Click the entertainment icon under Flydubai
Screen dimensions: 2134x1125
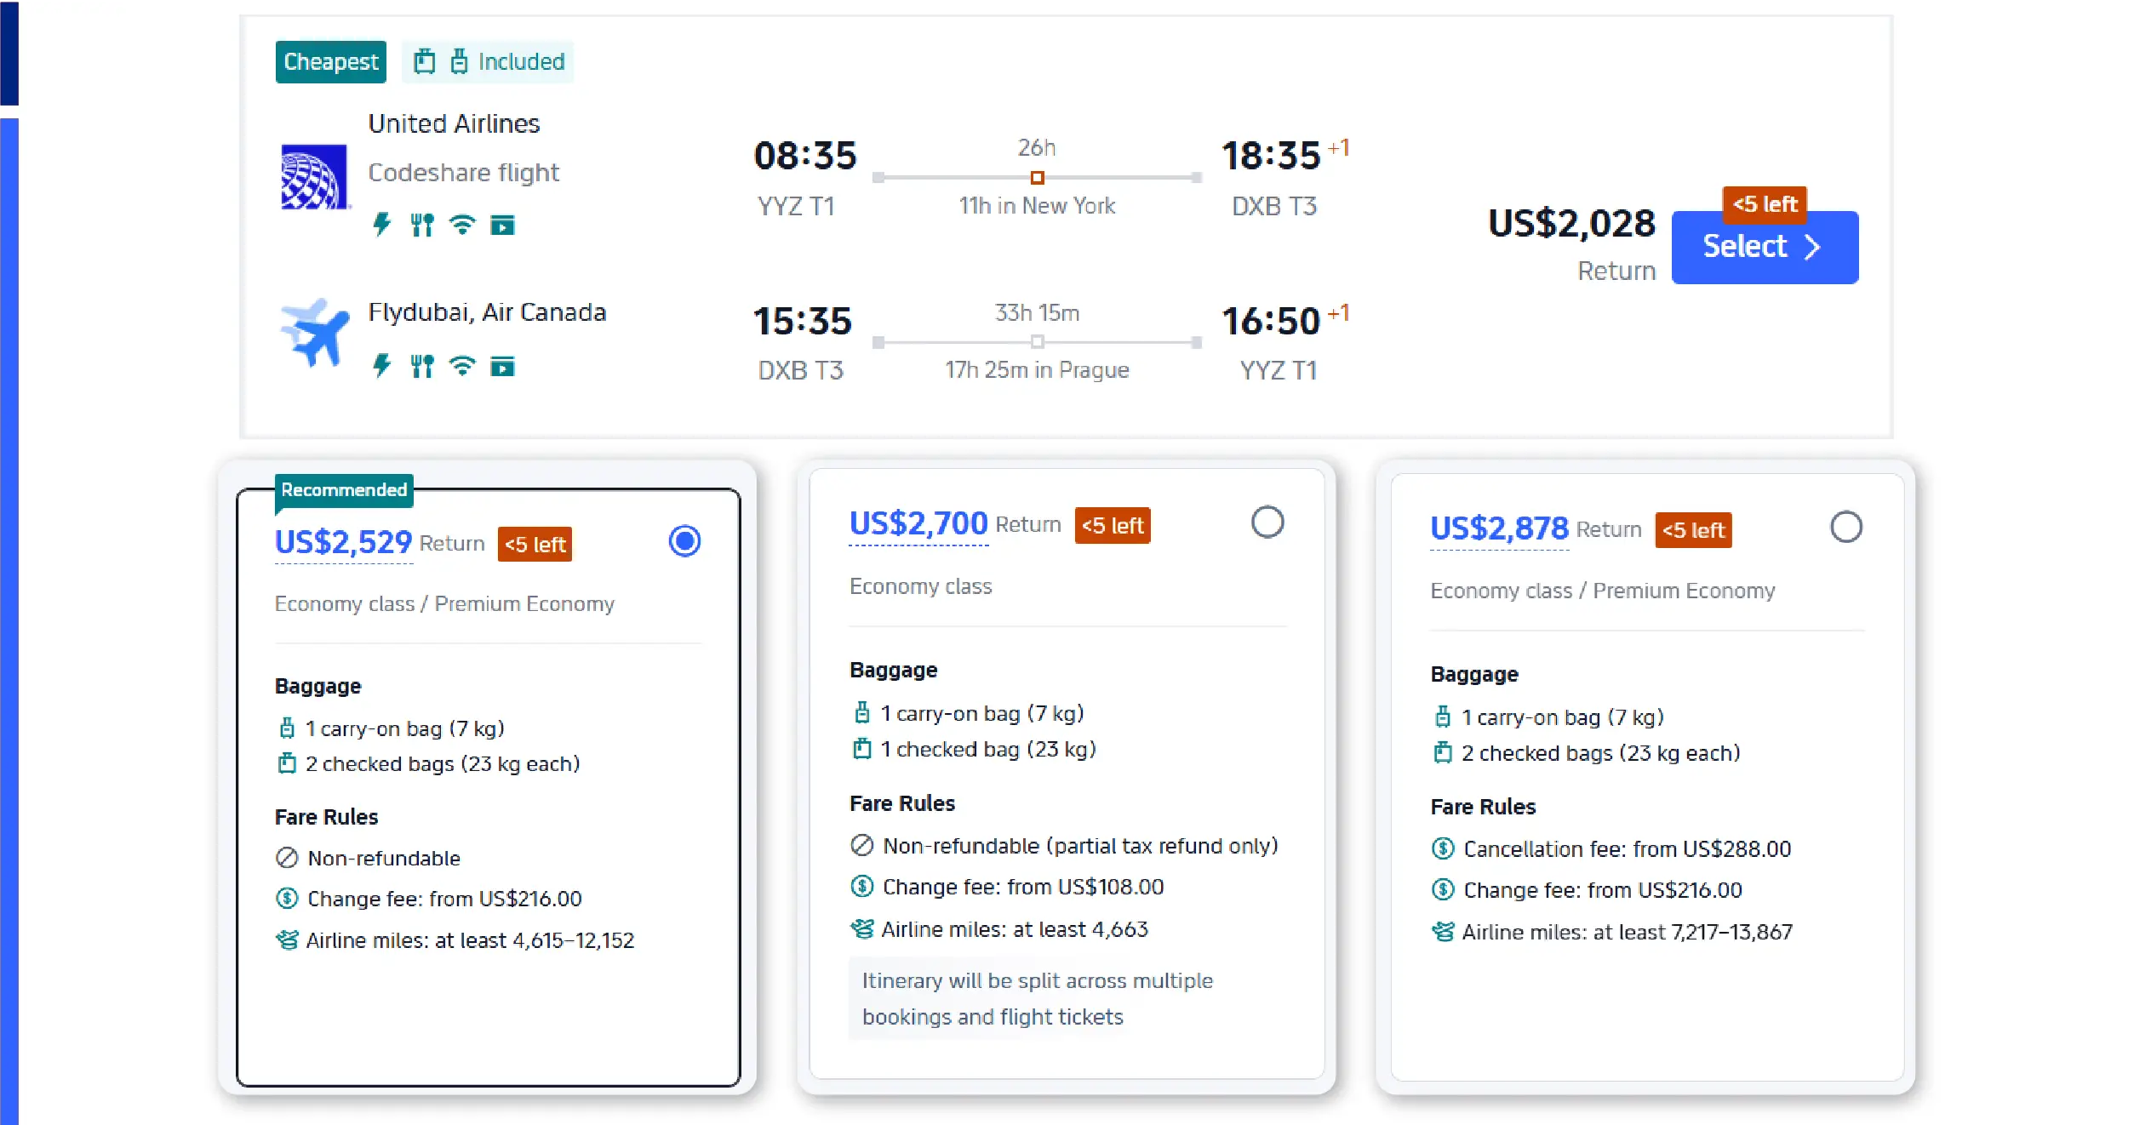tap(502, 366)
